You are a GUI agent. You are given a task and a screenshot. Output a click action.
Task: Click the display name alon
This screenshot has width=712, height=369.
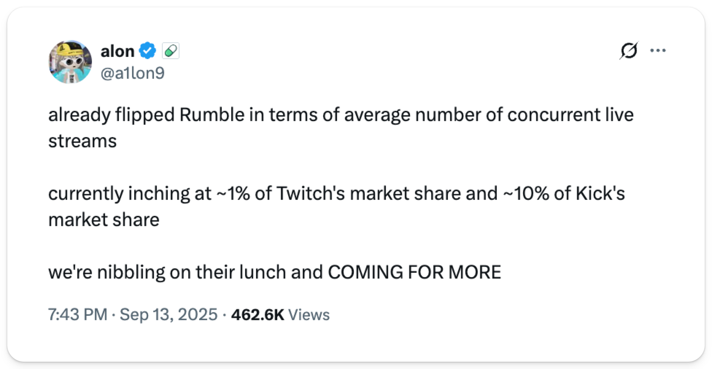(x=117, y=51)
